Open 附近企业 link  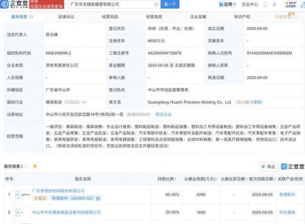pyautogui.click(x=164, y=114)
